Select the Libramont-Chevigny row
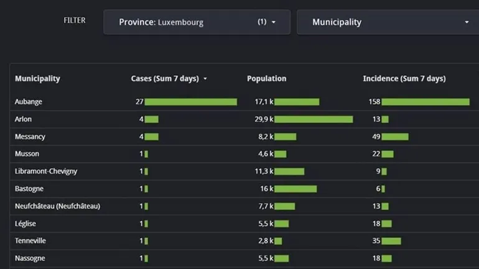 (46, 171)
